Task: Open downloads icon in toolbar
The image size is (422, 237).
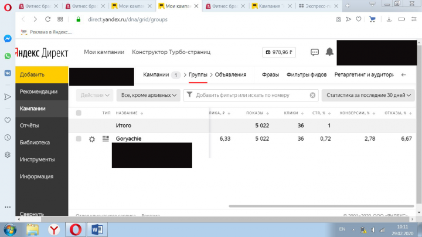Action: [x=389, y=19]
